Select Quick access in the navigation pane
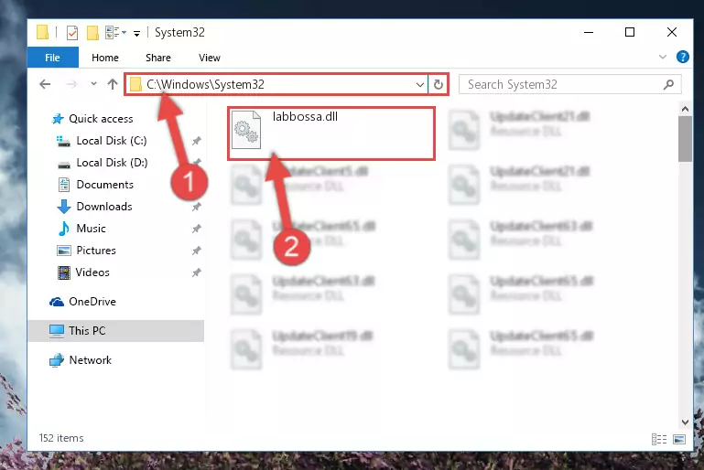The width and height of the screenshot is (704, 470). pos(101,118)
